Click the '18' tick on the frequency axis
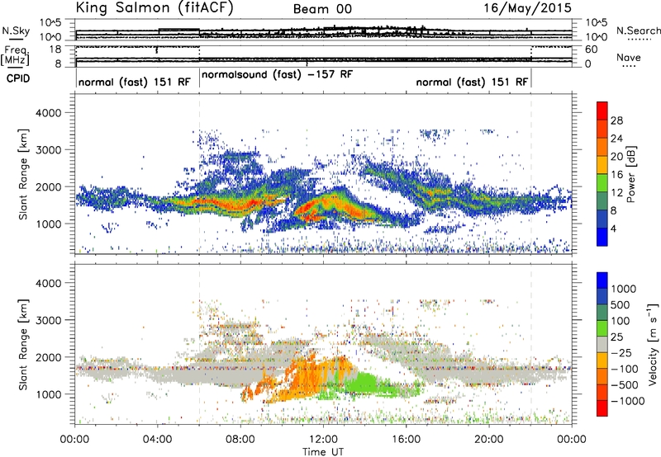 coord(55,49)
